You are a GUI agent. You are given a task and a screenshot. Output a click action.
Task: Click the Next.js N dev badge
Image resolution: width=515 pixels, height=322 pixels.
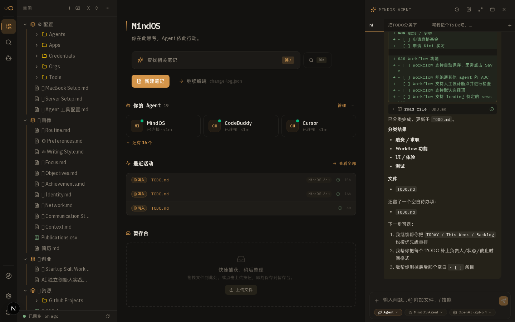click(x=14, y=308)
